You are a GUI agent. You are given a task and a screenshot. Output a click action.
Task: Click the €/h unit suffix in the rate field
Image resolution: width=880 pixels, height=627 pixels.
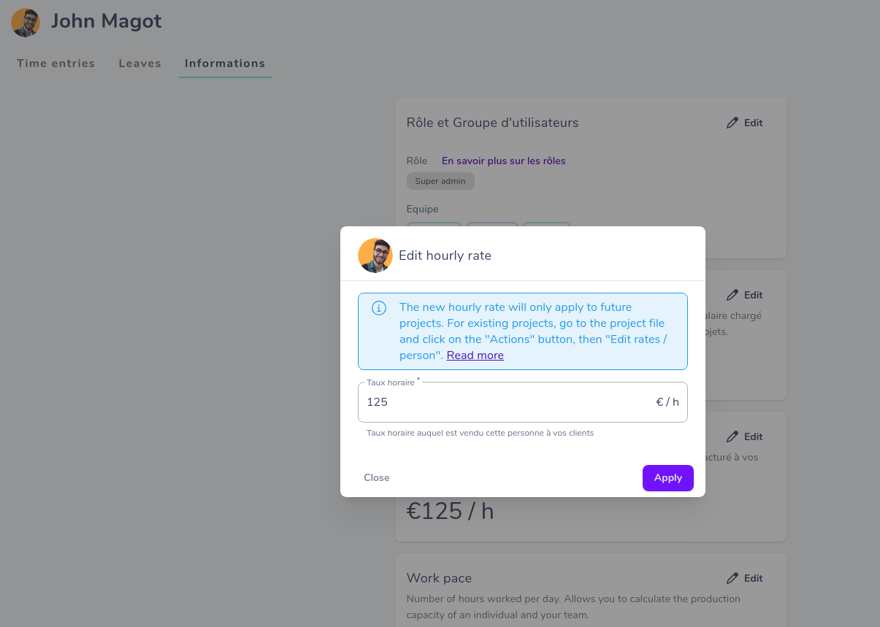667,402
